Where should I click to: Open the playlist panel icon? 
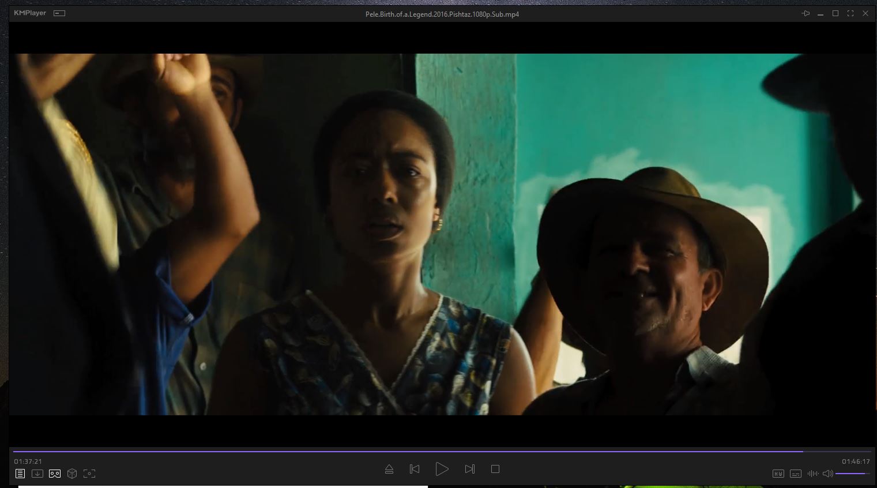(20, 474)
